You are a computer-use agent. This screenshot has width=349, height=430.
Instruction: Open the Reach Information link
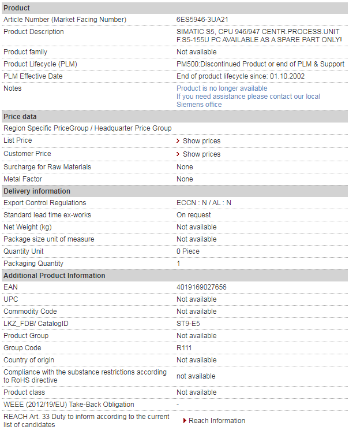tap(217, 420)
